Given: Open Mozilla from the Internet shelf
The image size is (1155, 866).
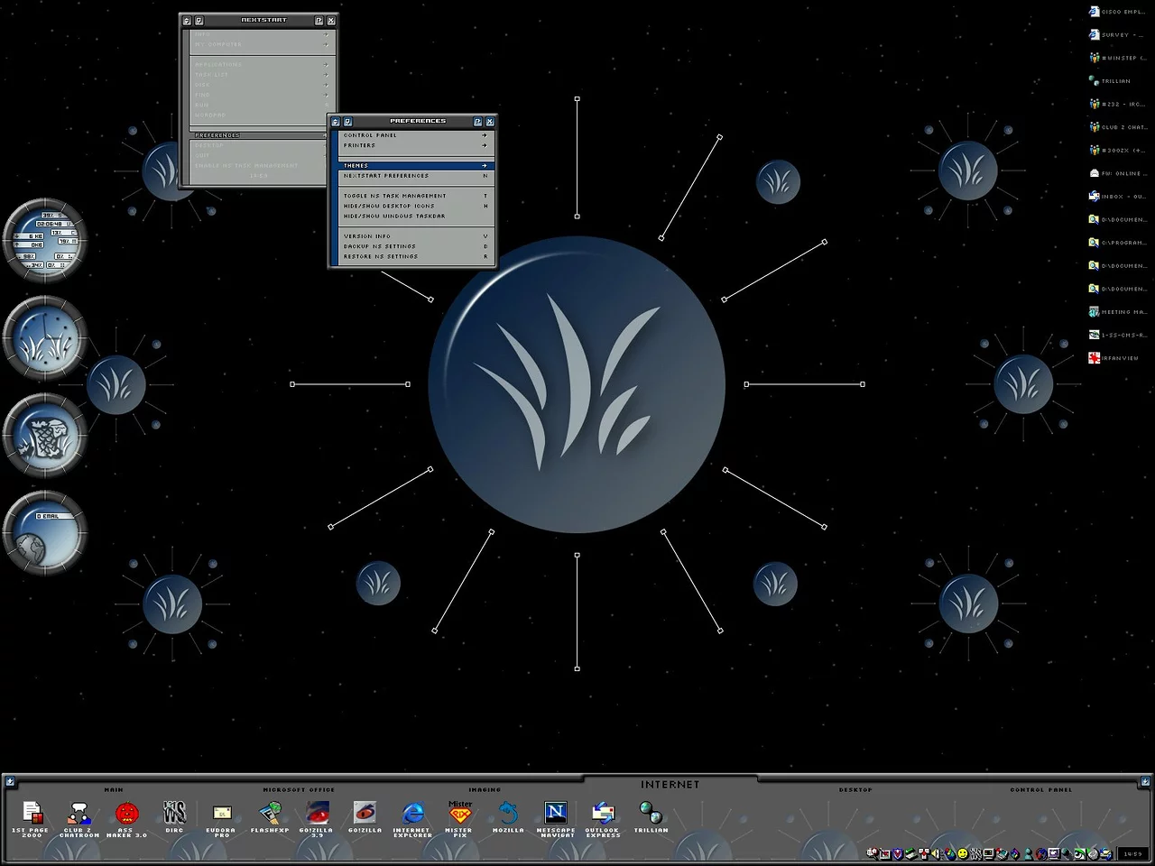Looking at the screenshot, I should click(x=508, y=814).
